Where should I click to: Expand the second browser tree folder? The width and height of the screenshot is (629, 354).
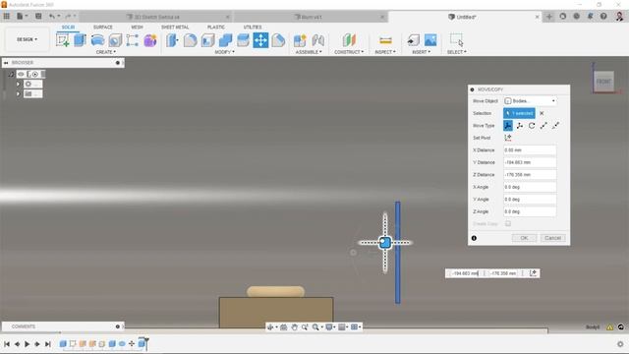click(x=18, y=93)
